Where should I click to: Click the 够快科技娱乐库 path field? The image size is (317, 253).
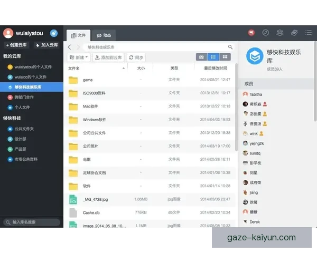[156, 47]
